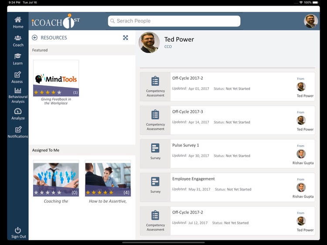Click Giving Feedback in the Workplace caption
This screenshot has width=327, height=245.
pos(56,101)
